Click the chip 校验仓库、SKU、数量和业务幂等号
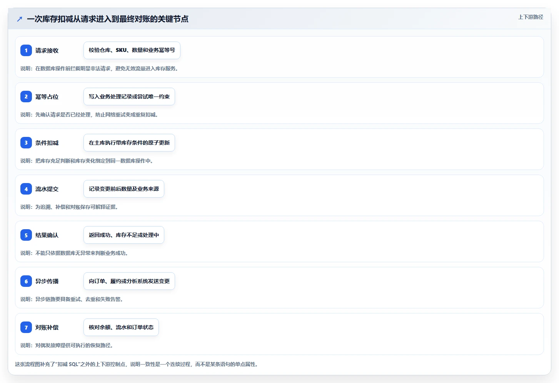The height and width of the screenshot is (383, 559). 132,50
